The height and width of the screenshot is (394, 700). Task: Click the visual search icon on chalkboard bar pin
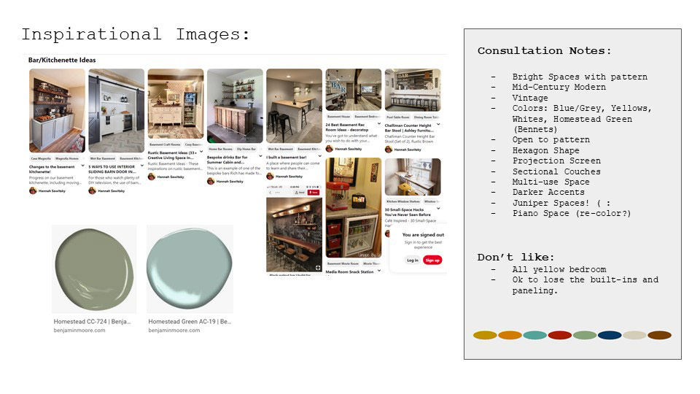[x=317, y=268]
